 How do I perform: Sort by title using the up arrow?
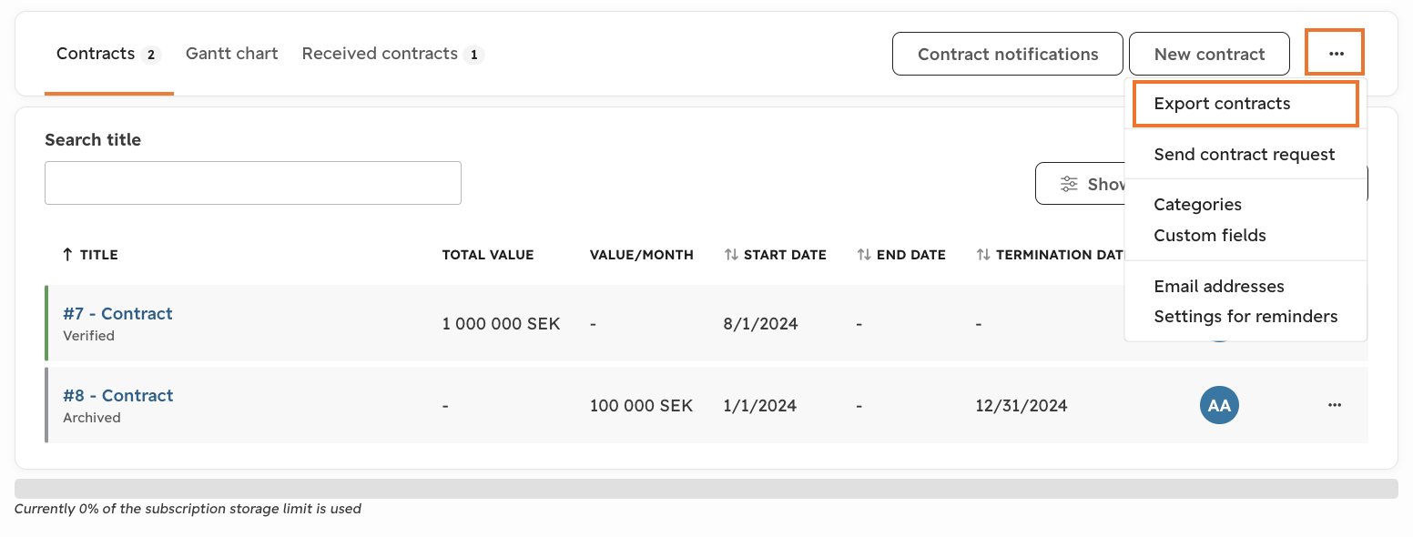(67, 255)
